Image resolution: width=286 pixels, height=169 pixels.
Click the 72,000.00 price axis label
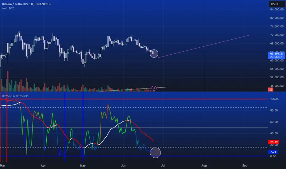(277, 35)
